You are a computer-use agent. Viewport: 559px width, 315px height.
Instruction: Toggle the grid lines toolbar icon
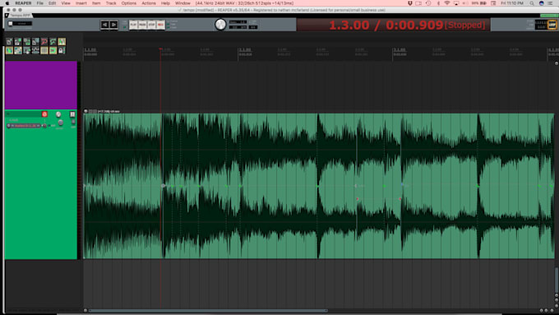pyautogui.click(x=44, y=50)
